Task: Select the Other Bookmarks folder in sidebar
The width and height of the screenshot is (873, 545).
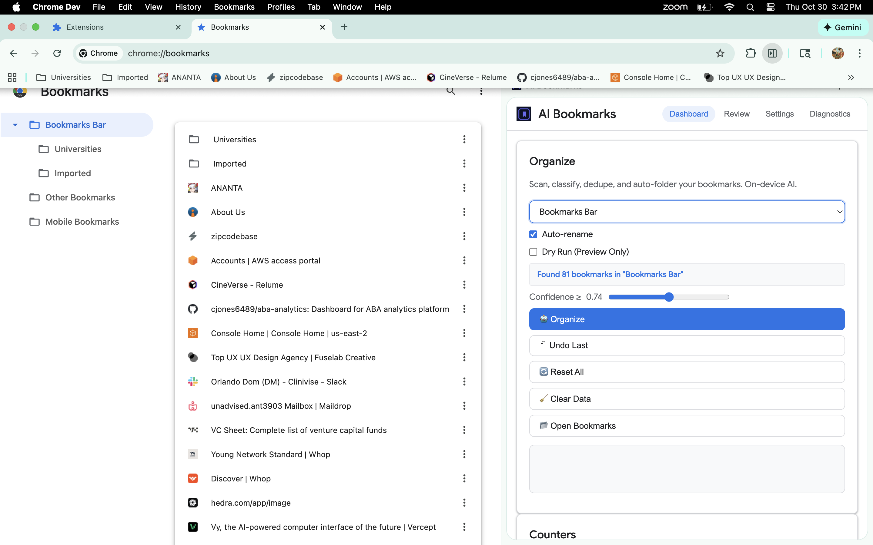Action: coord(80,197)
